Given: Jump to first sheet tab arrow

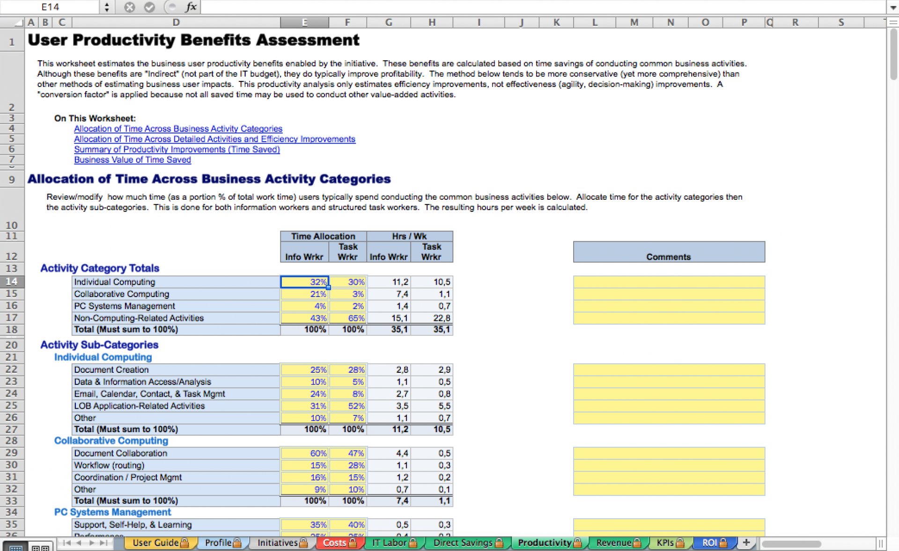Looking at the screenshot, I should [66, 543].
